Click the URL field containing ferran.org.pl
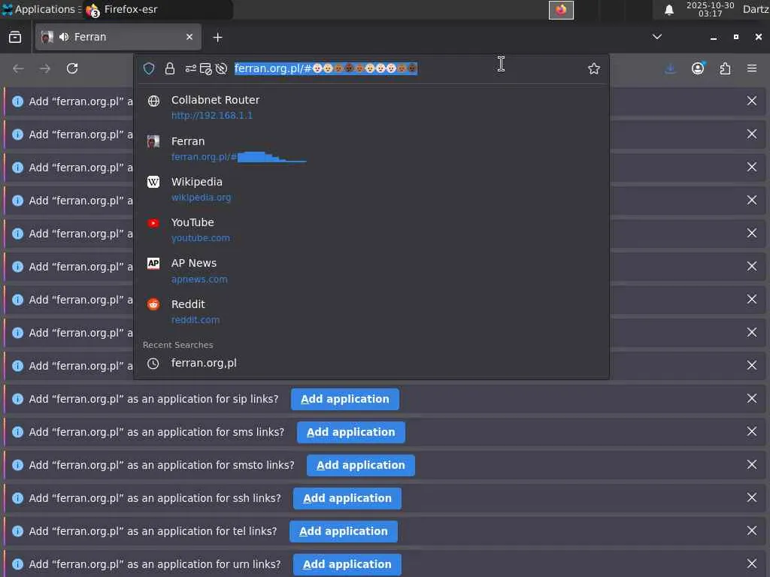770x577 pixels. point(407,68)
